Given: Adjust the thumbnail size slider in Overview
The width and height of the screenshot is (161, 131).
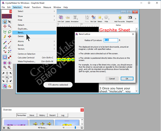Looking at the screenshot, I should [x=75, y=127].
